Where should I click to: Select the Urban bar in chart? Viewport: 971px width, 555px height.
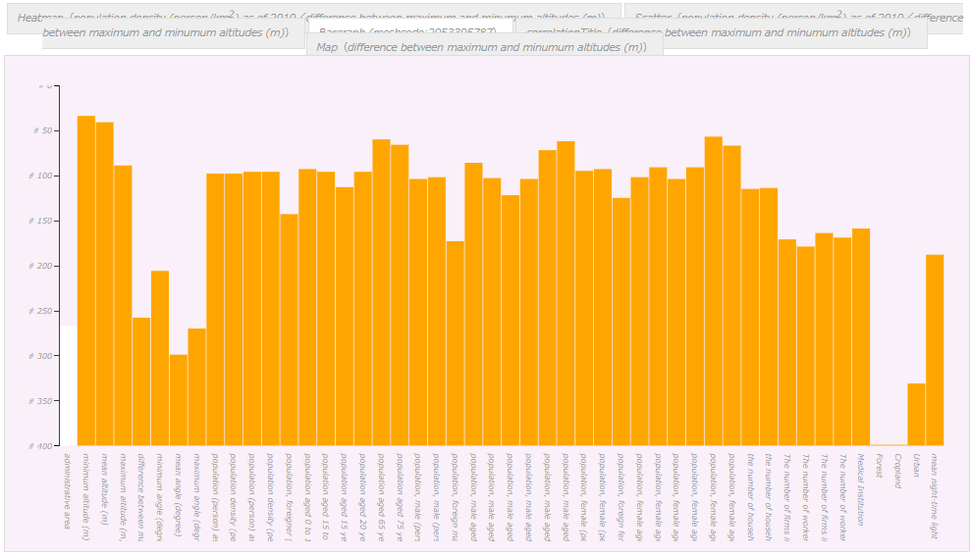tap(916, 414)
